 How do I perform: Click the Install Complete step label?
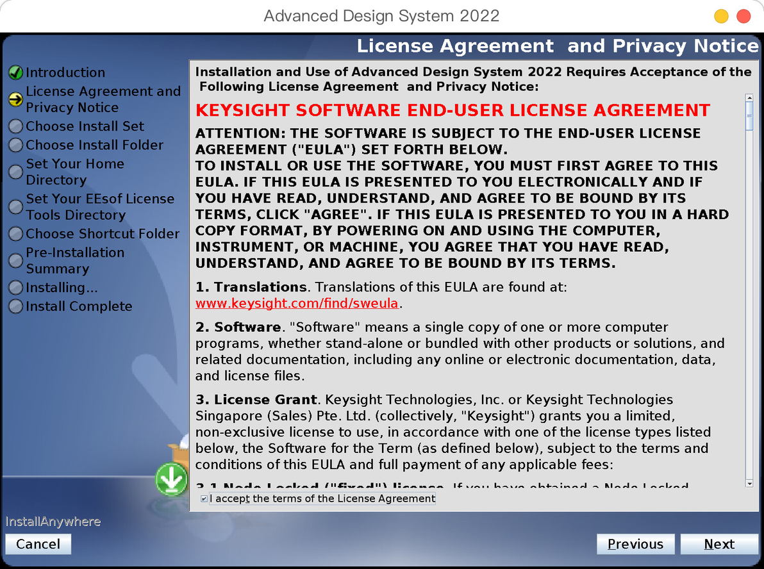[79, 306]
